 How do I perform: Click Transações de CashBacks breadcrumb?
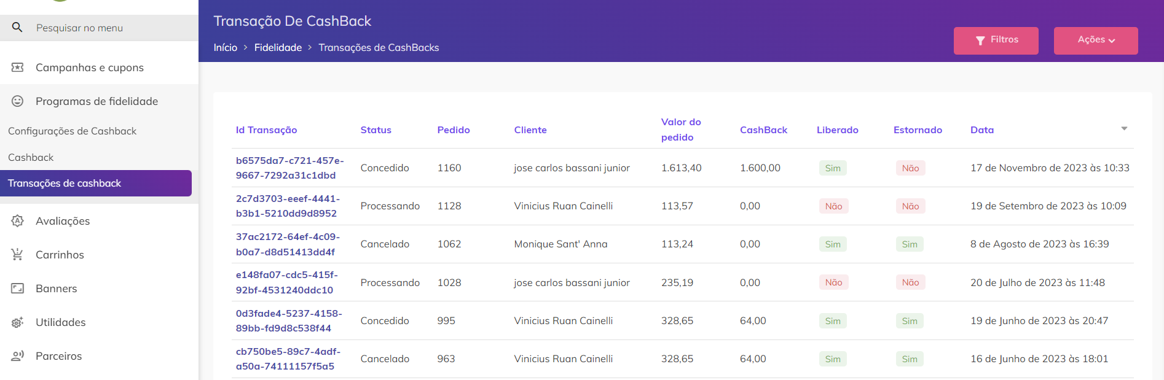coord(379,47)
